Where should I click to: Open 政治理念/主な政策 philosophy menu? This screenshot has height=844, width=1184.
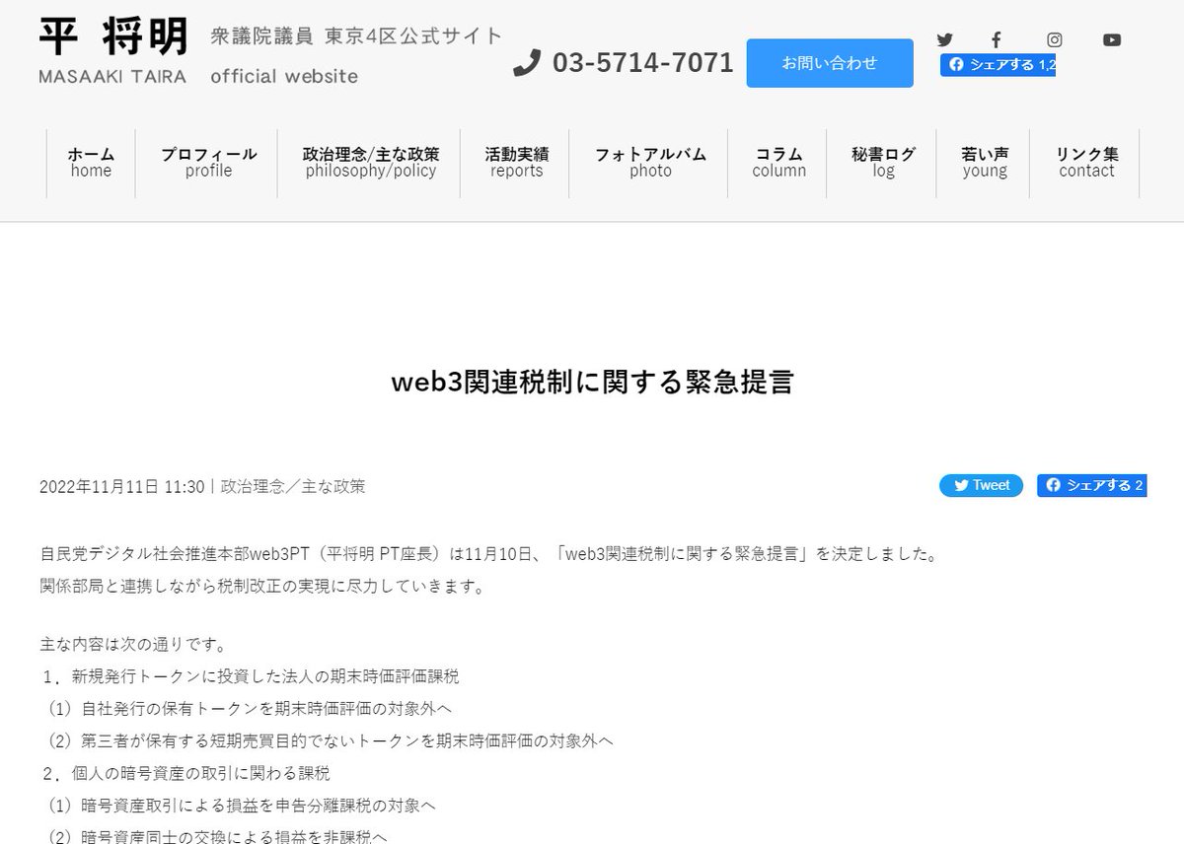coord(371,163)
